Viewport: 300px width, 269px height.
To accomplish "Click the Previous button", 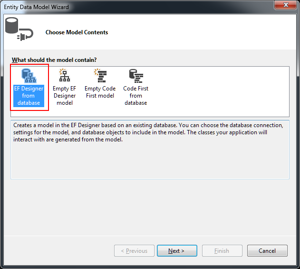I will 134,250.
